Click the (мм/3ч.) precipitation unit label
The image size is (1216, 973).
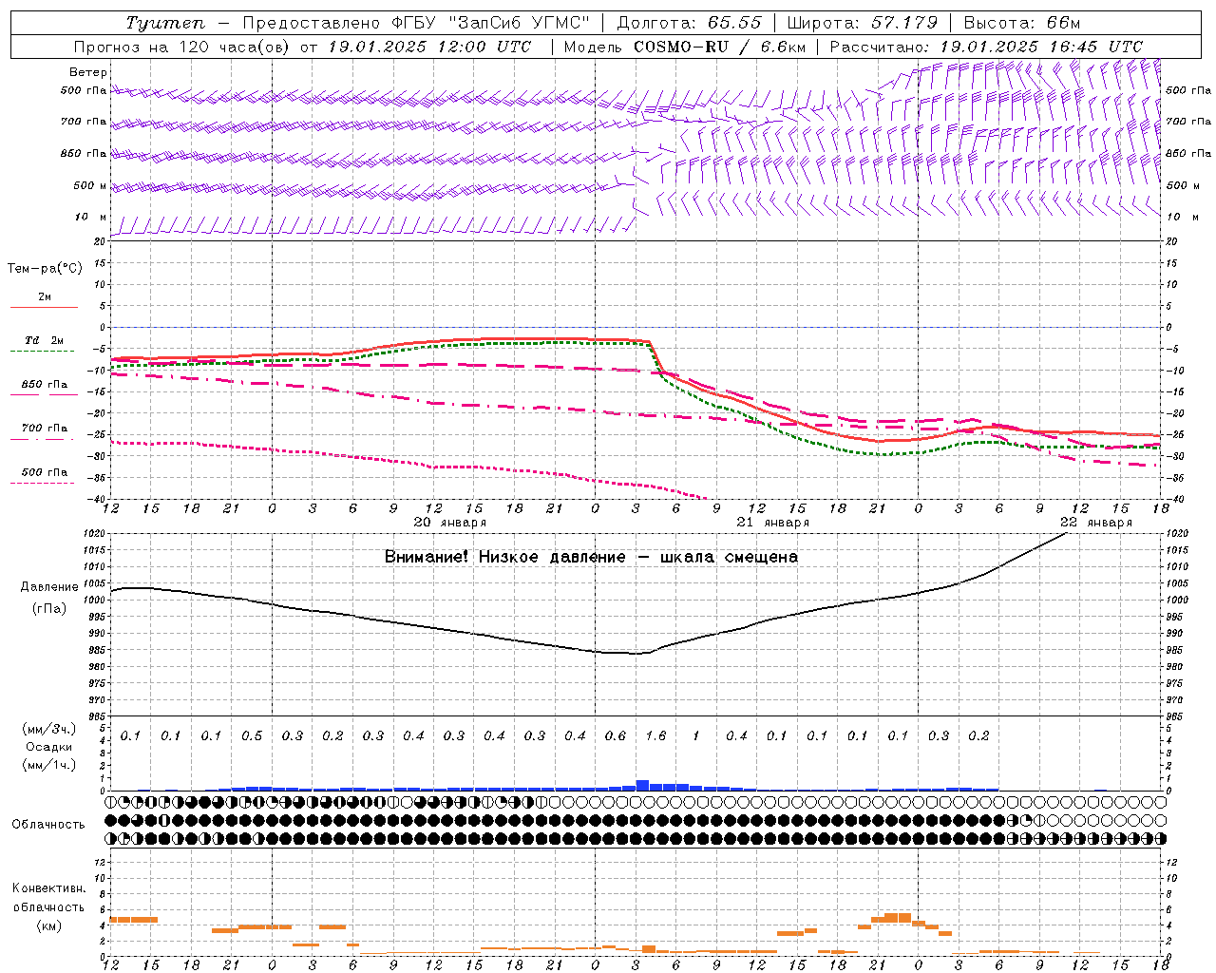click(x=49, y=730)
